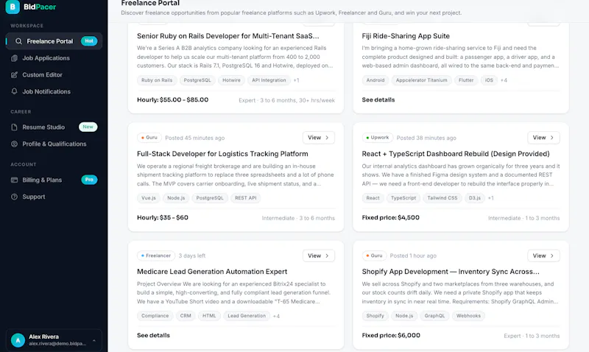The height and width of the screenshot is (352, 589).
Task: Go to Profile & Qualifications
Action: coord(54,144)
